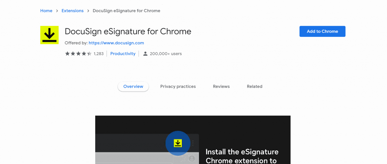The width and height of the screenshot is (387, 164).
Task: Click the 1,283 ratings count
Action: click(x=99, y=53)
